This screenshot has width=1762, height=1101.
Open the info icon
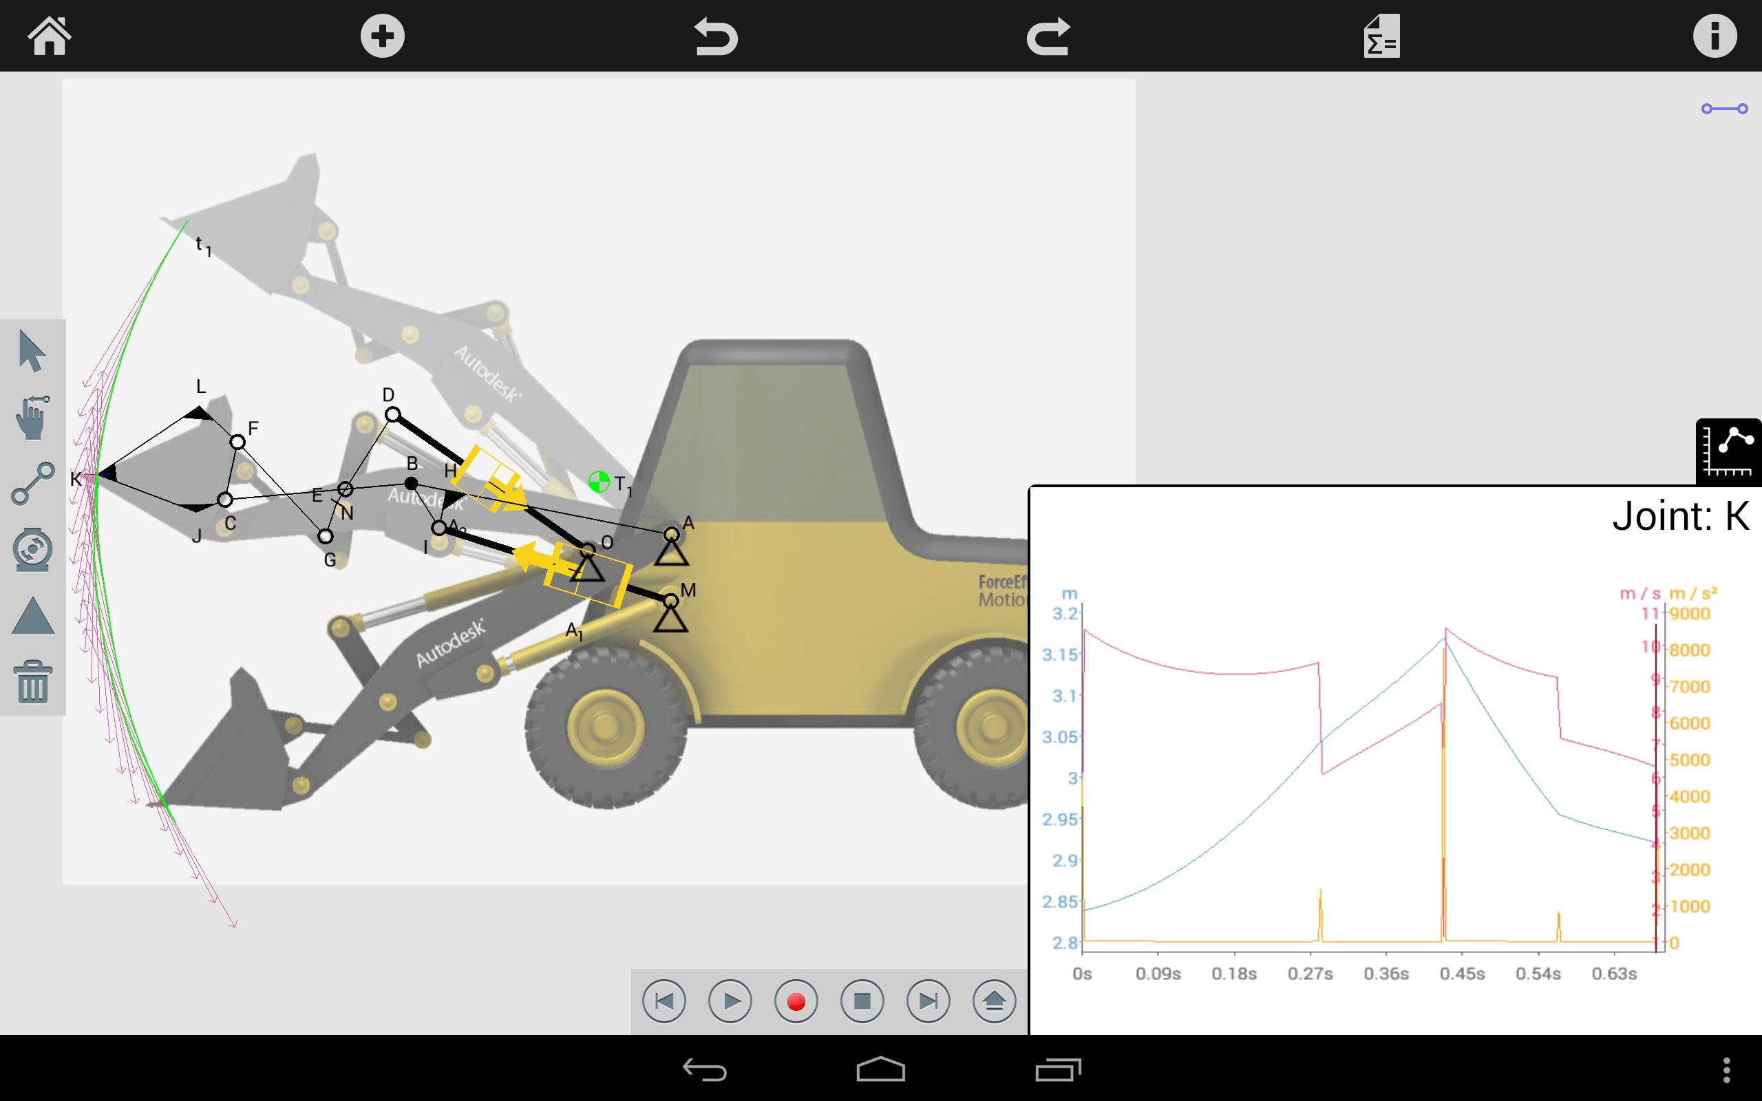[1714, 36]
